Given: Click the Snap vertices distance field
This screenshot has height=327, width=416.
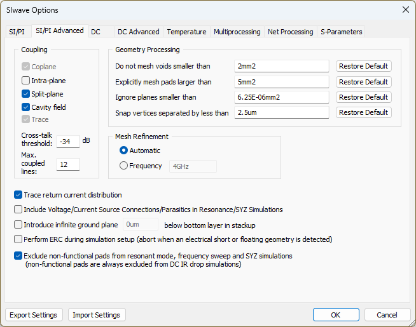Looking at the screenshot, I should coord(282,112).
